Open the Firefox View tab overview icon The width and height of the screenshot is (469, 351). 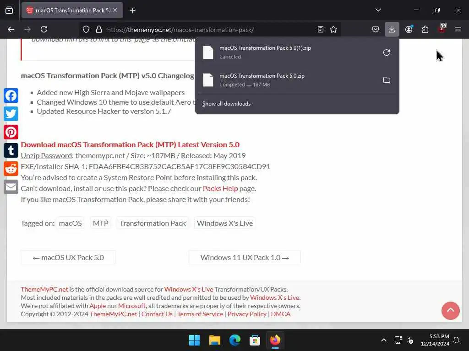(x=9, y=10)
